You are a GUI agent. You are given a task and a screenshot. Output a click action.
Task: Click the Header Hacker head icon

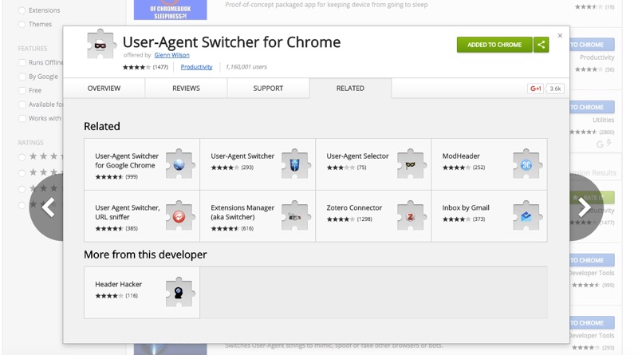coord(179,293)
